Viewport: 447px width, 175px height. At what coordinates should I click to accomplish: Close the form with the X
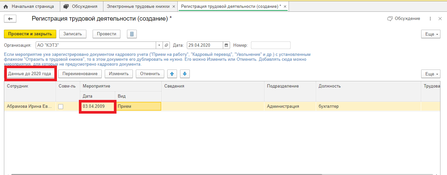[x=440, y=19]
